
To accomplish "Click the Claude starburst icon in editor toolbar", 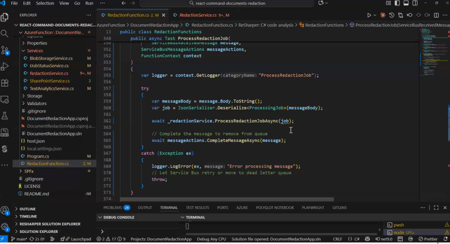I will (x=383, y=15).
